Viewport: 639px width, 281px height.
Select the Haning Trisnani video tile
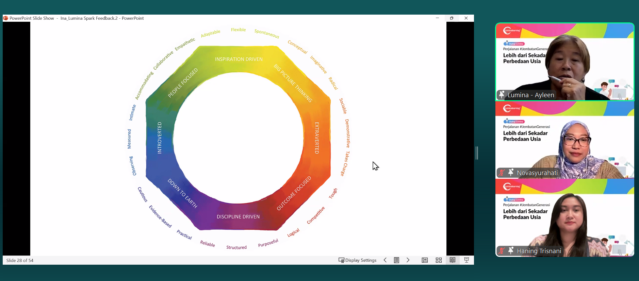click(565, 218)
